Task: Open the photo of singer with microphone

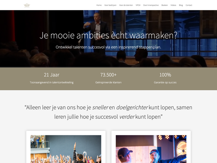Action: click(151, 149)
